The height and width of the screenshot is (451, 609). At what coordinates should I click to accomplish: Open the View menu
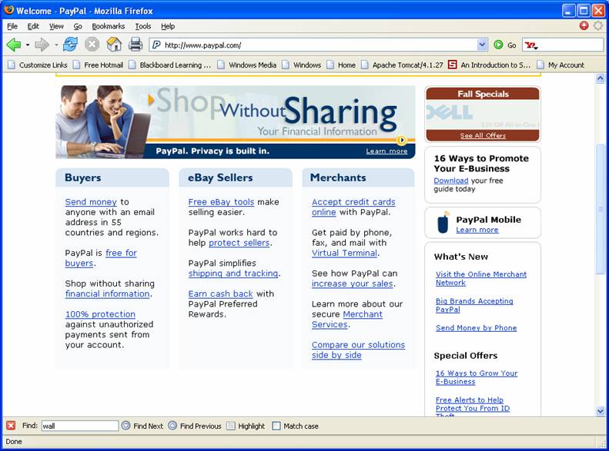click(56, 26)
